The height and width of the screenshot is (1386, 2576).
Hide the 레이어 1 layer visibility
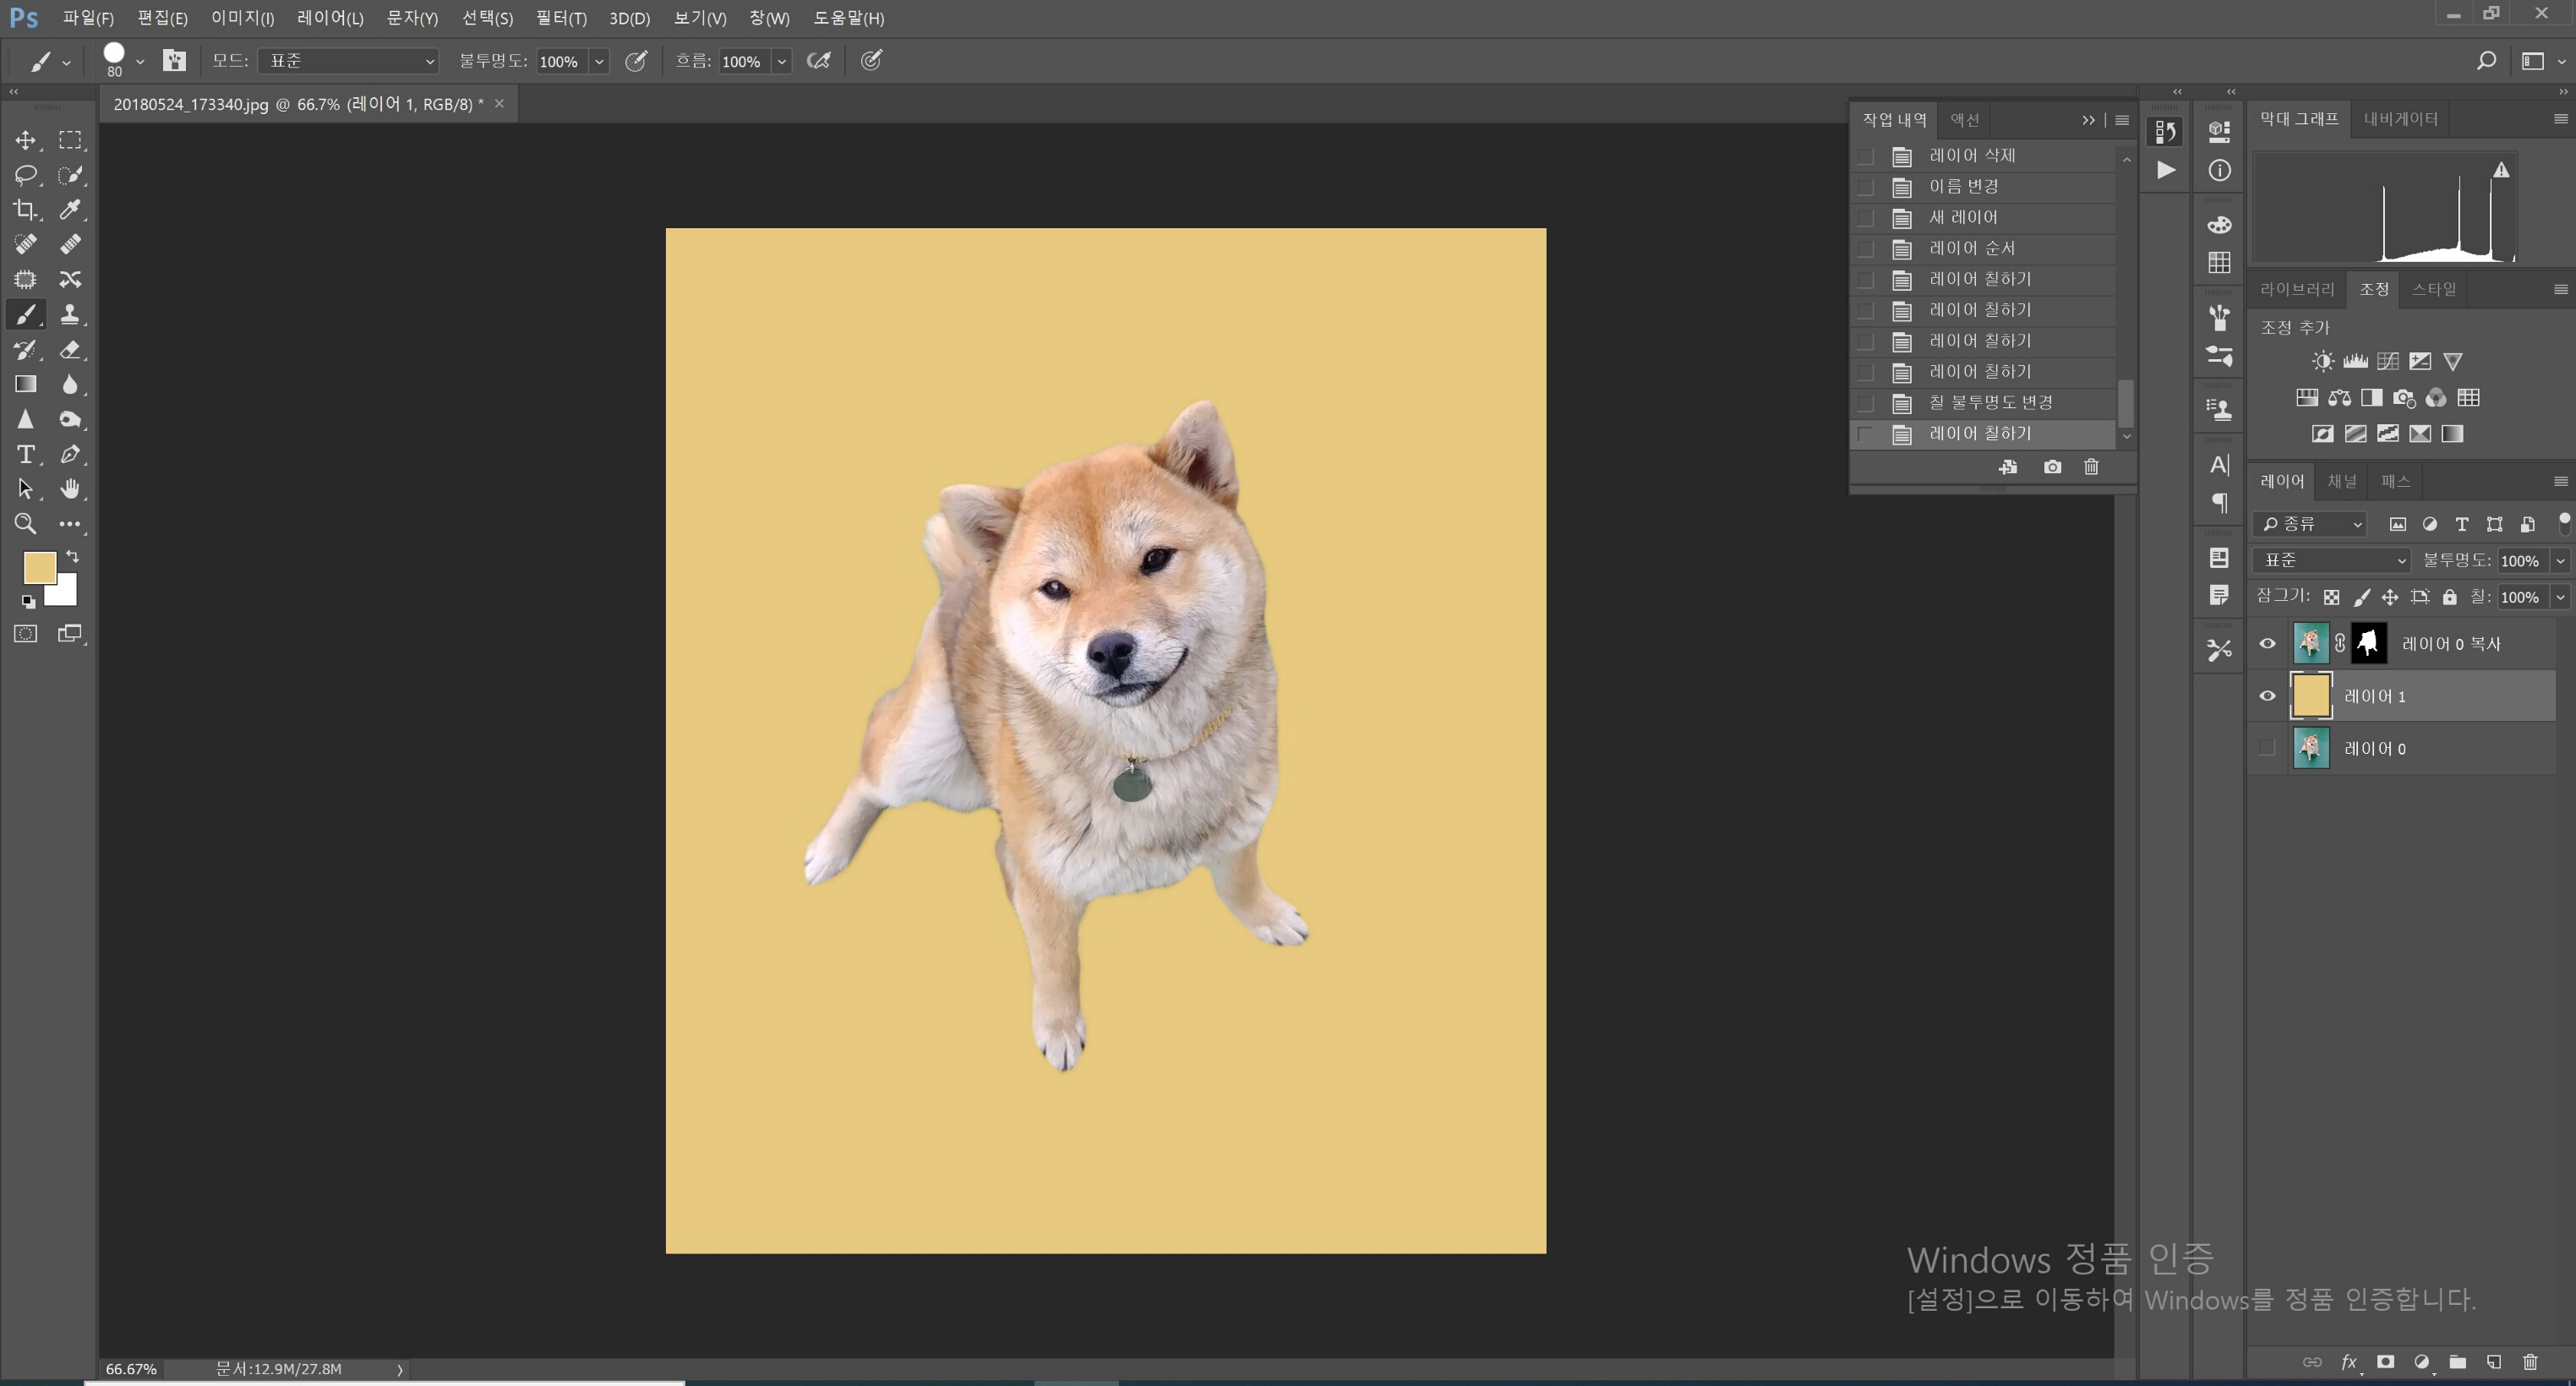2267,696
